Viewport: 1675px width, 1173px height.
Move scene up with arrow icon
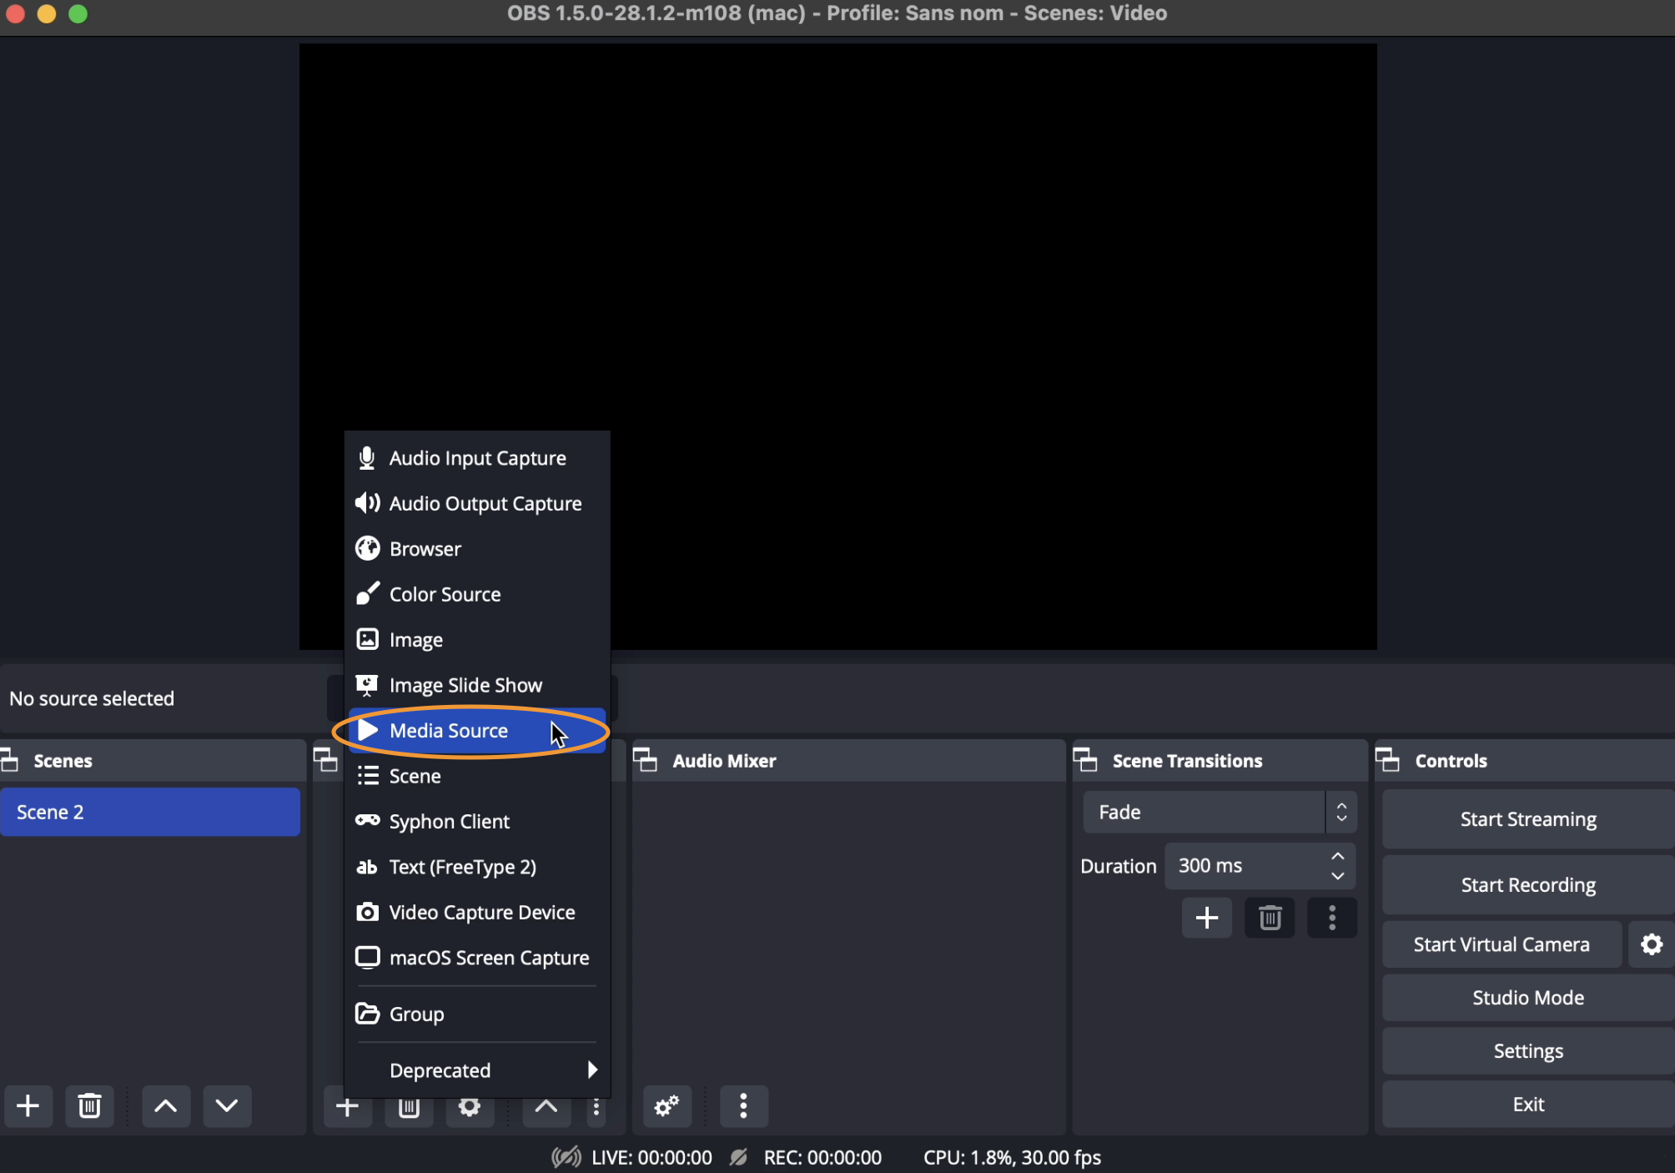pos(166,1106)
